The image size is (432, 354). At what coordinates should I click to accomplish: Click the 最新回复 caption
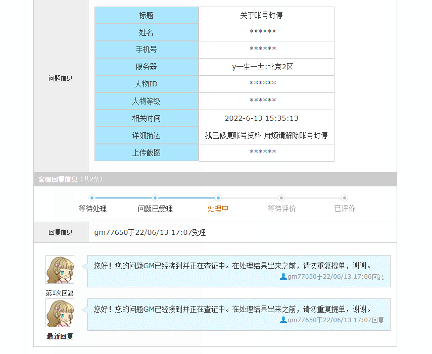tap(60, 336)
